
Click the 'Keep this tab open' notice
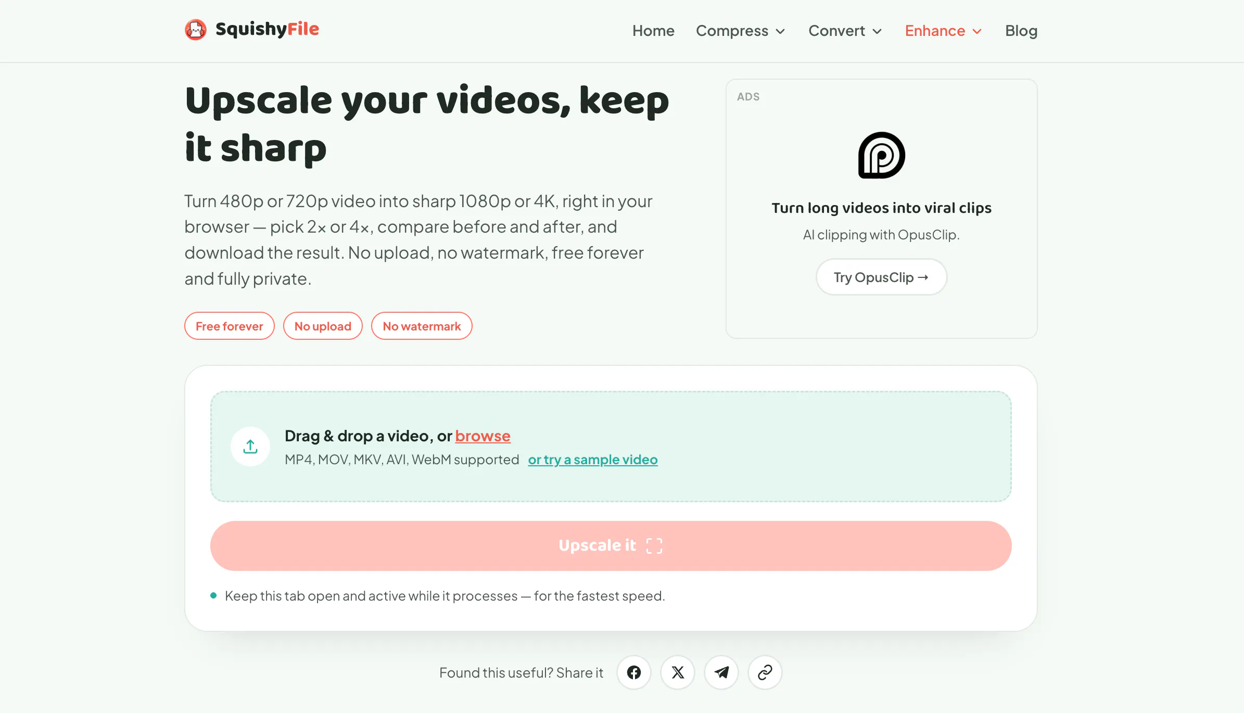[445, 595]
